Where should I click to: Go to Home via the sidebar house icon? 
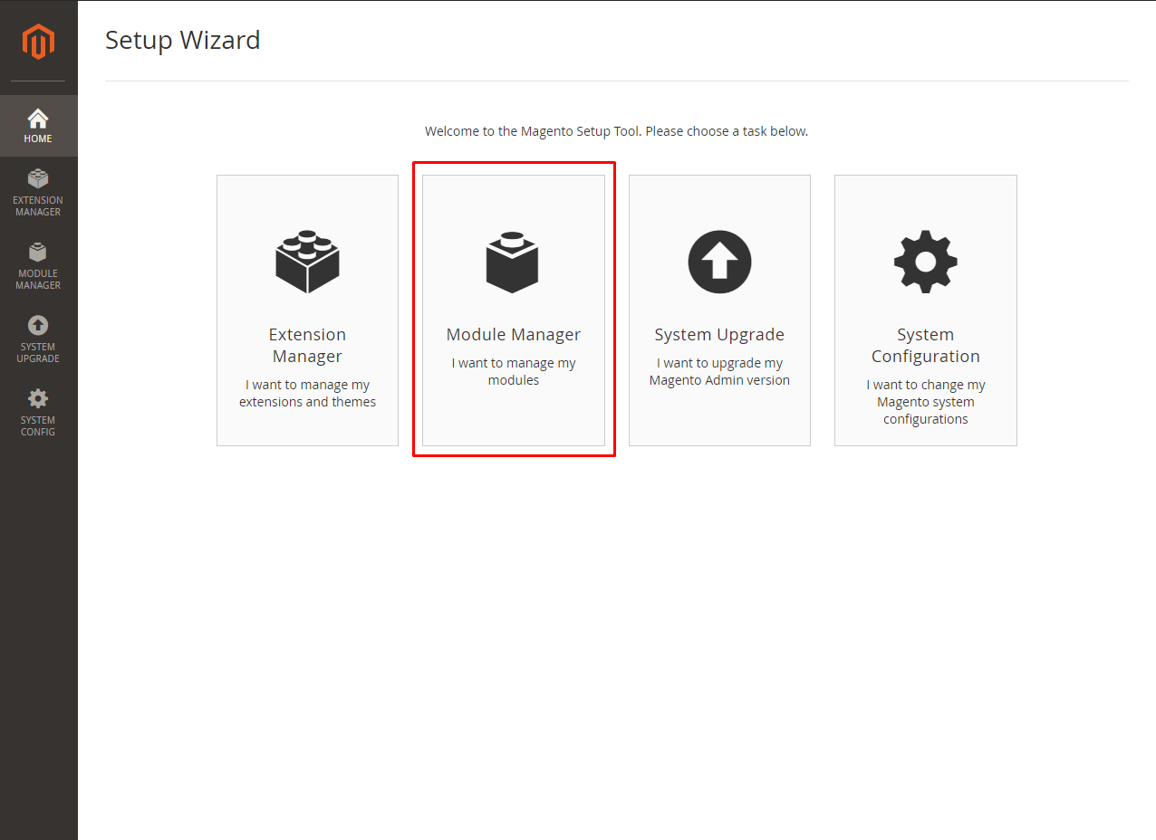coord(38,119)
